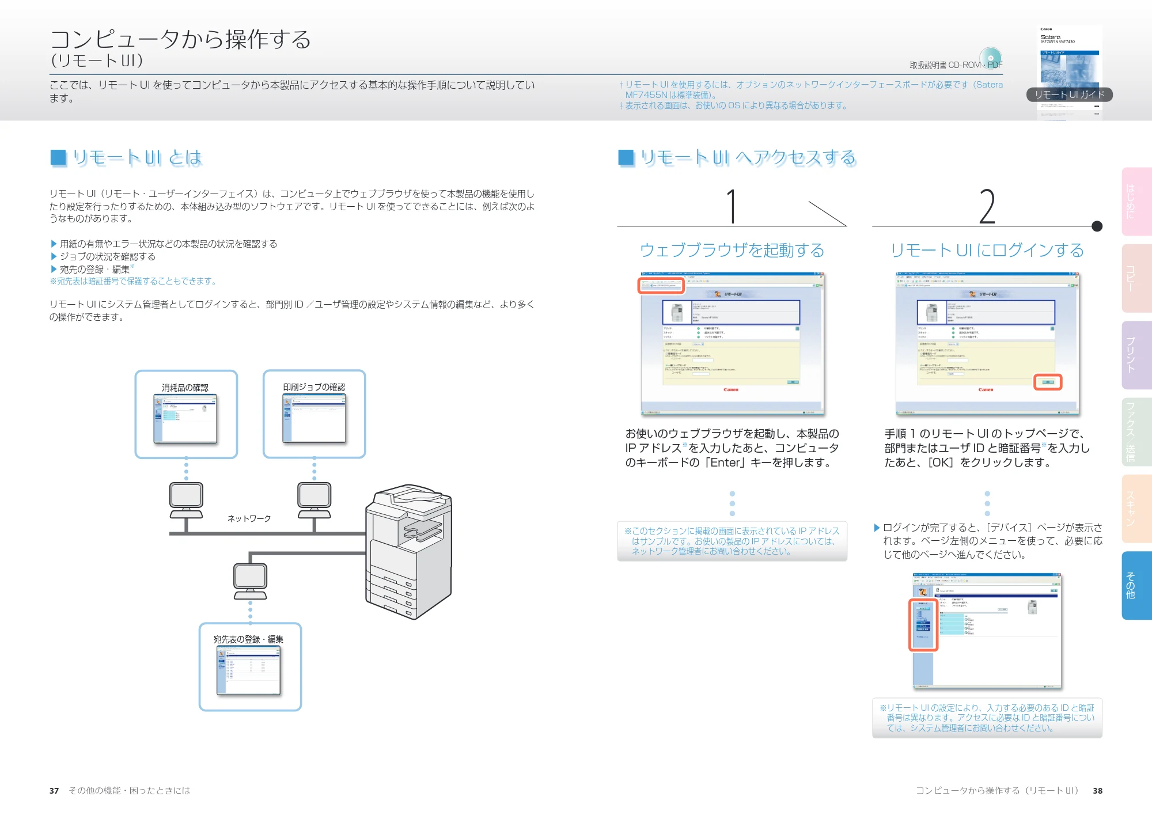
Task: Click the OK button in step 2 screenshot
Action: tap(1048, 382)
